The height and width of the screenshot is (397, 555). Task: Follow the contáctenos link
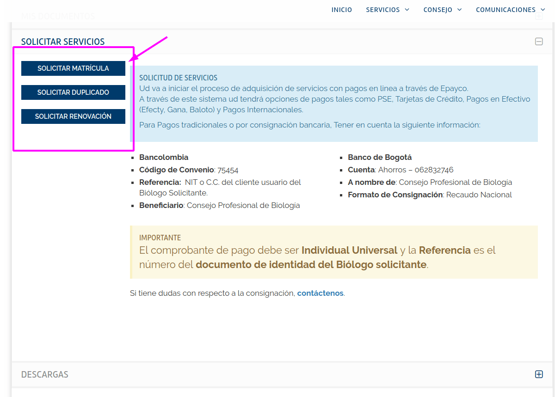click(x=320, y=293)
